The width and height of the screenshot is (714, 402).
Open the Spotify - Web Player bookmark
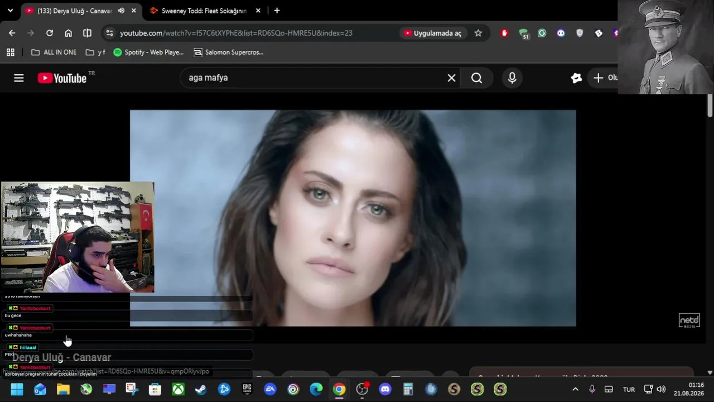148,52
